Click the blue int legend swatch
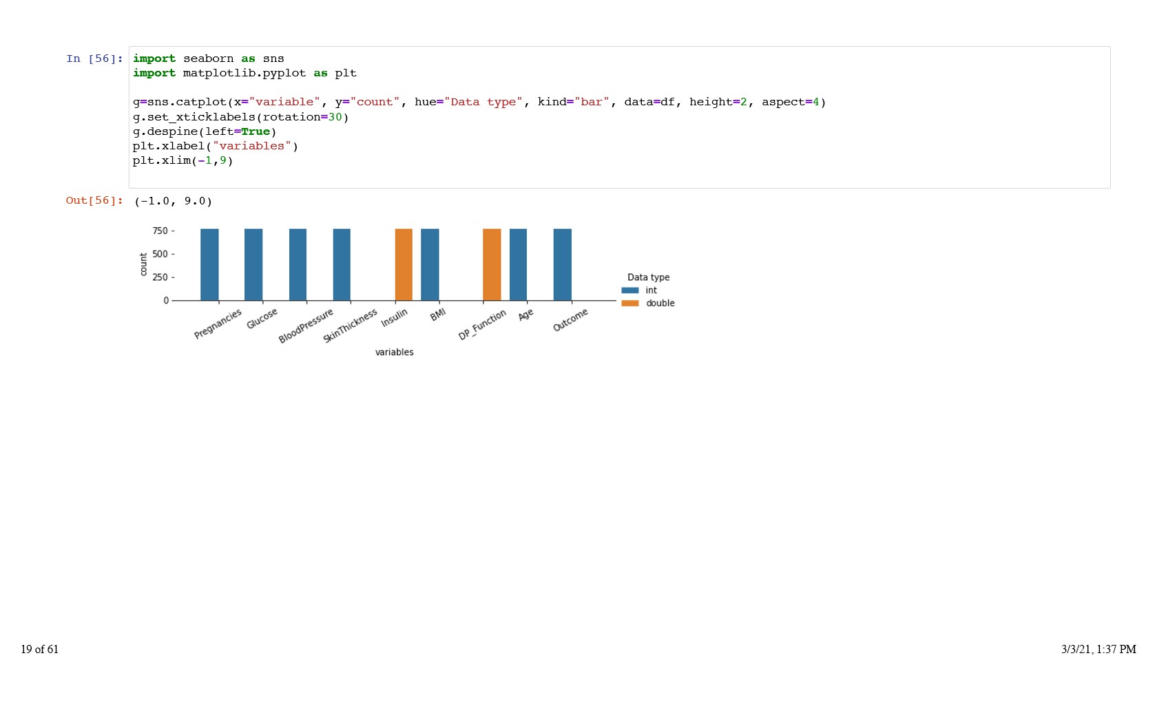 [x=629, y=290]
